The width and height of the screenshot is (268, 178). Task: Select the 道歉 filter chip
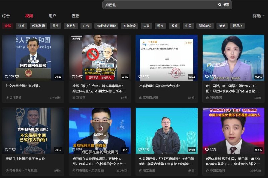(x=21, y=26)
